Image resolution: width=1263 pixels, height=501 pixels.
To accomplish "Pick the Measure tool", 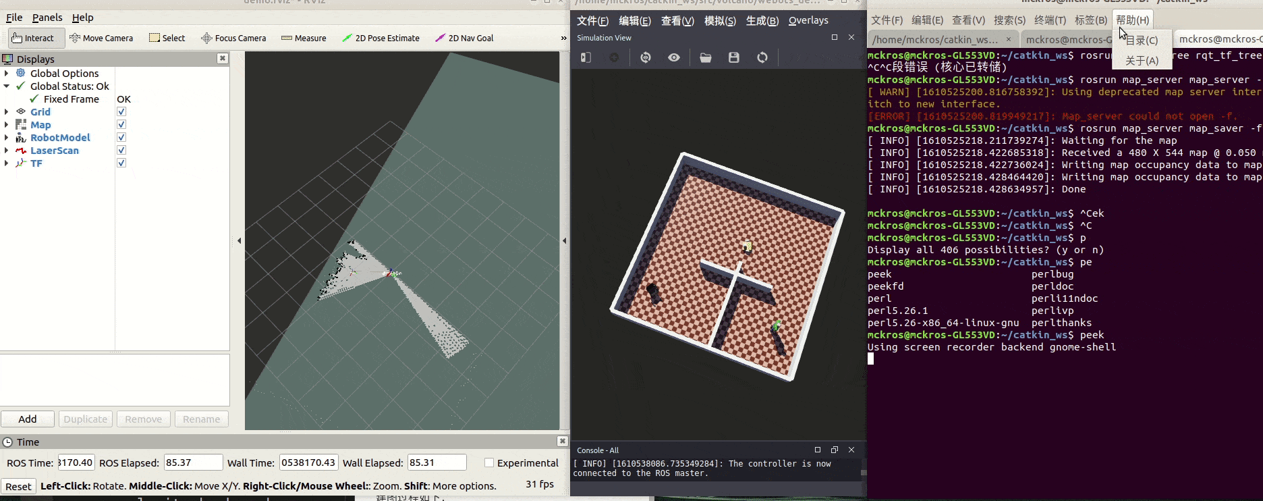I will point(304,38).
